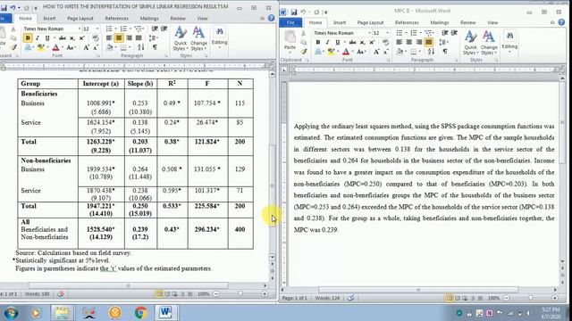Switch to Page Layout tab in MPC II window

(x=370, y=22)
